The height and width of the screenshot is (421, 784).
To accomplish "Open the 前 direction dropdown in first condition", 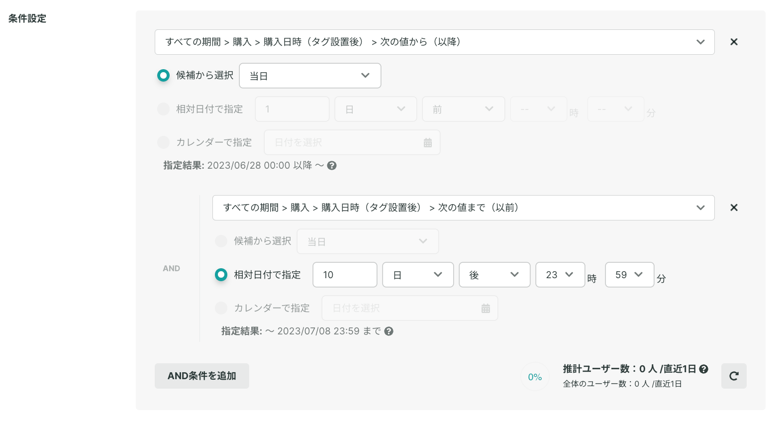I will pos(464,109).
